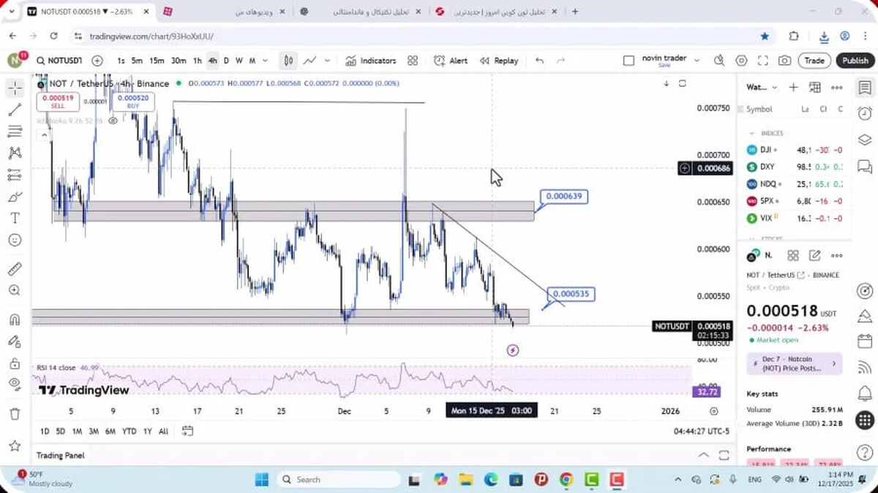Click the Publish button
878x493 pixels.
click(855, 61)
